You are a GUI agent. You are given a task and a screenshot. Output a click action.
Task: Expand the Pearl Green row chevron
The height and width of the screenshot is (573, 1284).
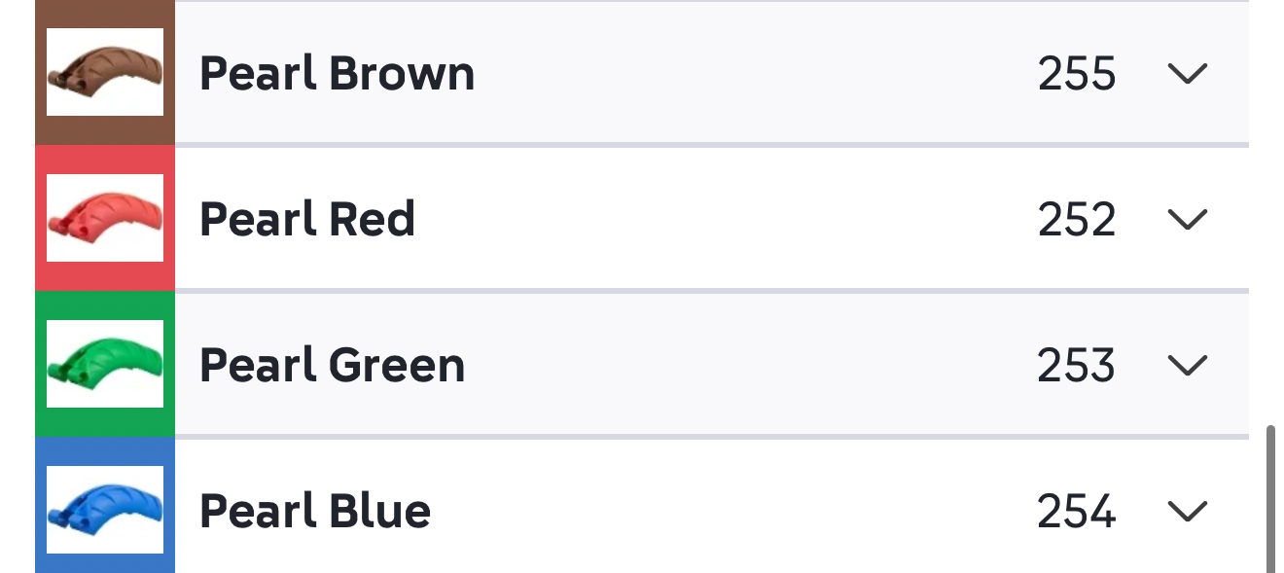point(1187,366)
